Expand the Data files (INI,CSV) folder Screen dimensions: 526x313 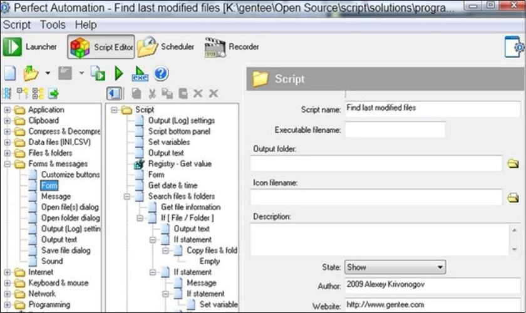[x=7, y=142]
